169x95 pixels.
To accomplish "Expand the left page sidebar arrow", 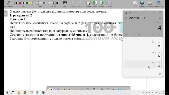I will (6, 12).
